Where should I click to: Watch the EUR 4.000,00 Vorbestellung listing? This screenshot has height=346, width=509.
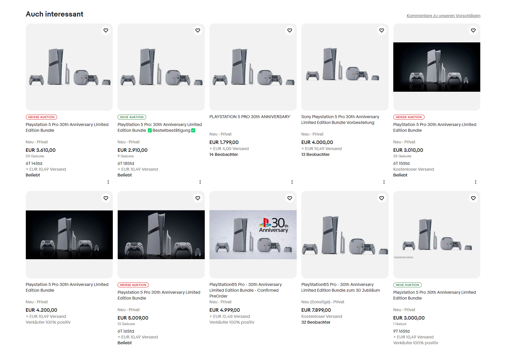382,30
